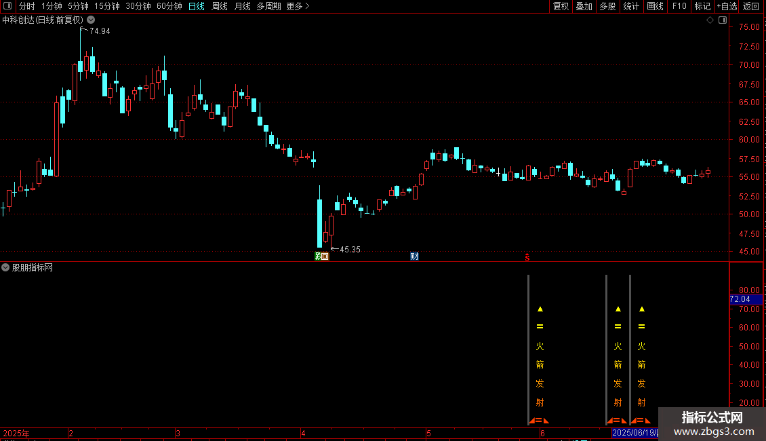Select the 30分钟 period
Viewport: 766px width, 441px height.
138,6
